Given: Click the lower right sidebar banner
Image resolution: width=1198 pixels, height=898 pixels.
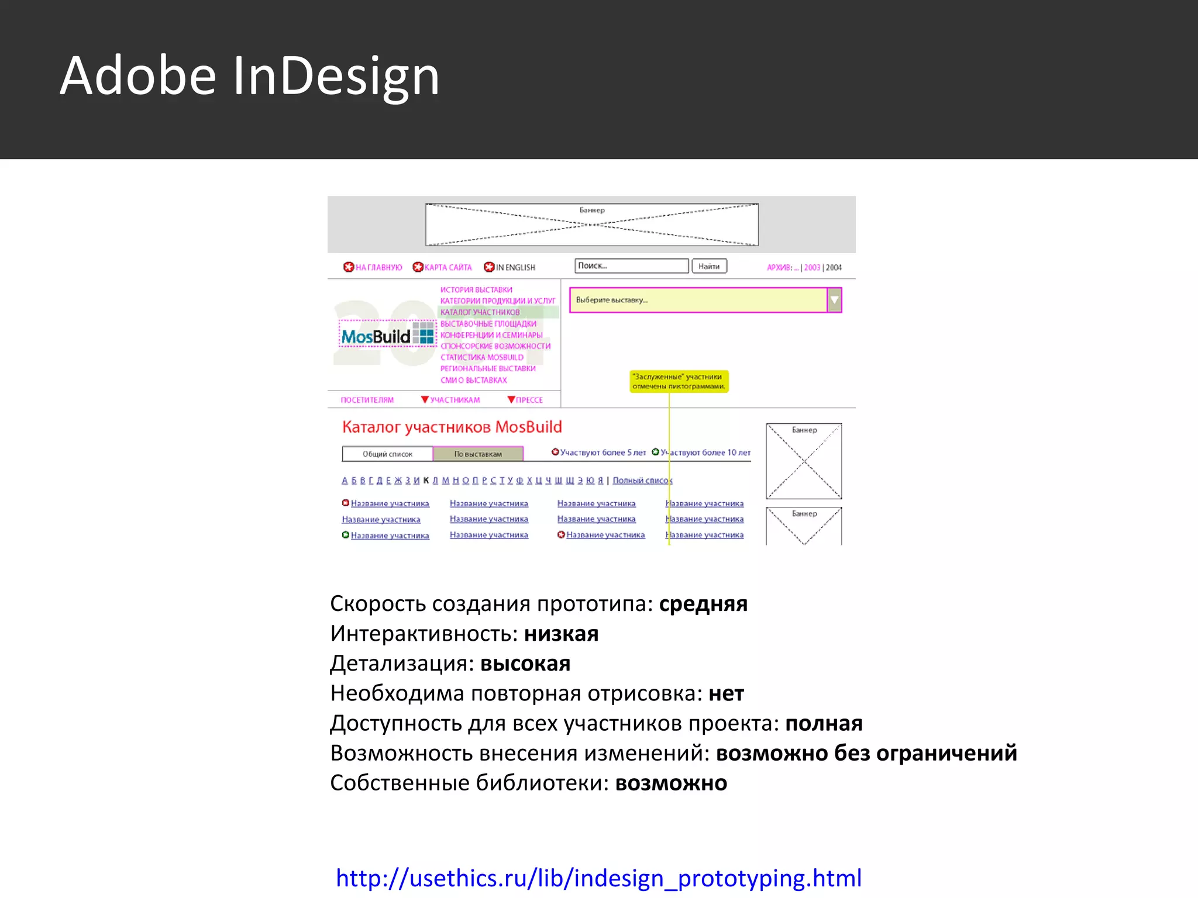Looking at the screenshot, I should coord(804,526).
